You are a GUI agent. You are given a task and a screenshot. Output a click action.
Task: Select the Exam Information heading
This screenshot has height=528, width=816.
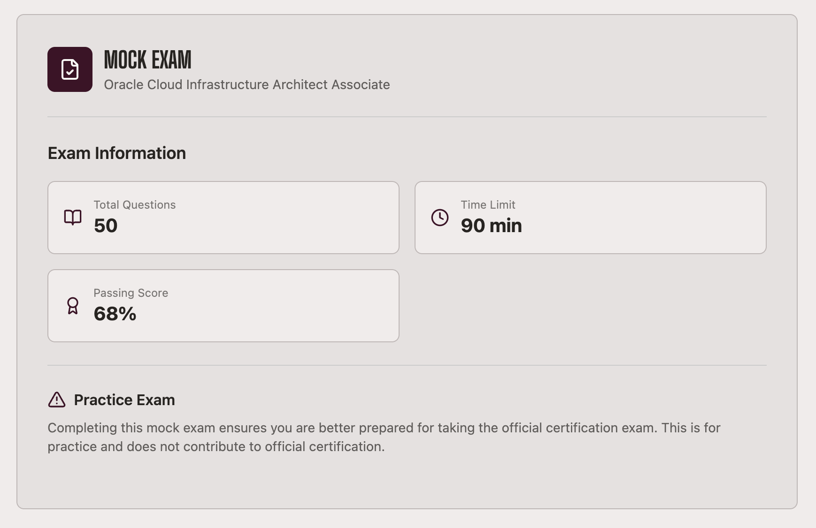tap(116, 153)
